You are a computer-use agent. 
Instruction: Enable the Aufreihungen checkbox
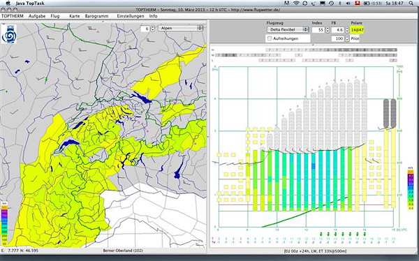[x=270, y=38]
